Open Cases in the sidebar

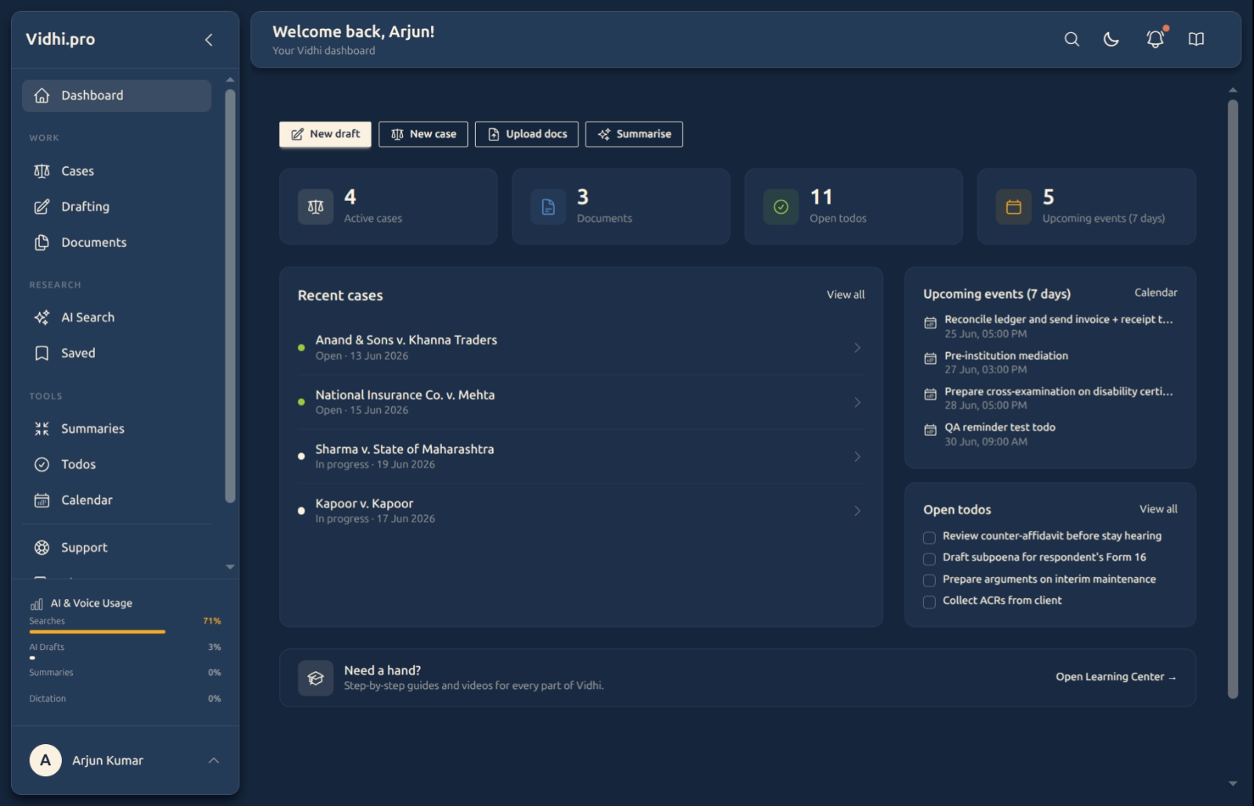click(x=117, y=171)
